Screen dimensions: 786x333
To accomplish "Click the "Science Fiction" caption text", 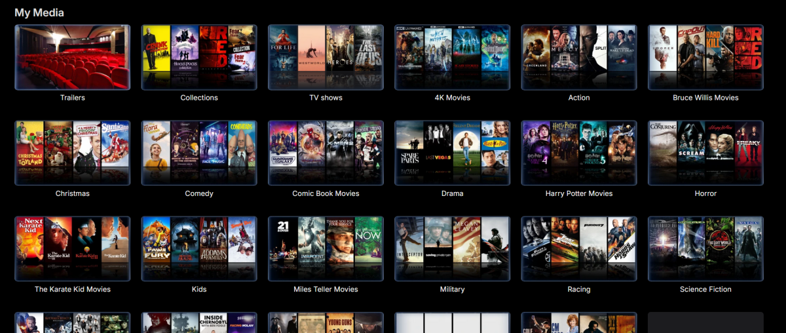I will (x=705, y=289).
